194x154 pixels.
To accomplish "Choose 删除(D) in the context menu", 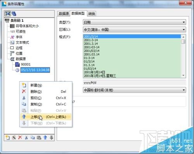I will (x=46, y=92).
